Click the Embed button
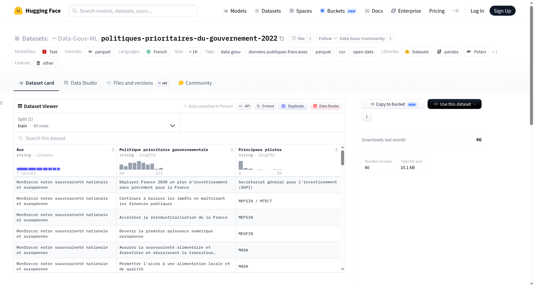Screen dimensions: 534x287 coord(265,106)
